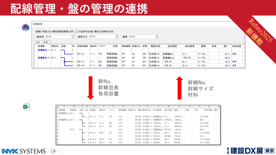The width and height of the screenshot is (276, 155).
Task: Click the NYK SYSTEMS logo
Action: tap(23, 151)
